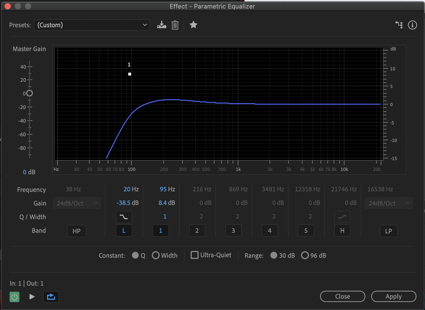Enable the HP high-pass band
Image resolution: width=425 pixels, height=310 pixels.
tap(77, 231)
